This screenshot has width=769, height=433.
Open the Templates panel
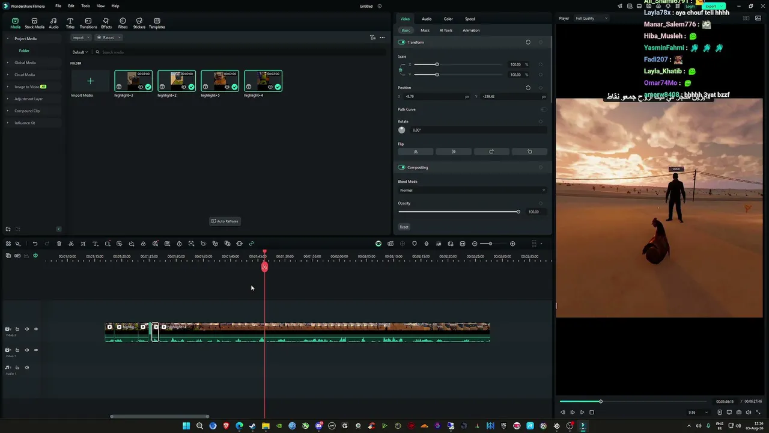click(157, 23)
